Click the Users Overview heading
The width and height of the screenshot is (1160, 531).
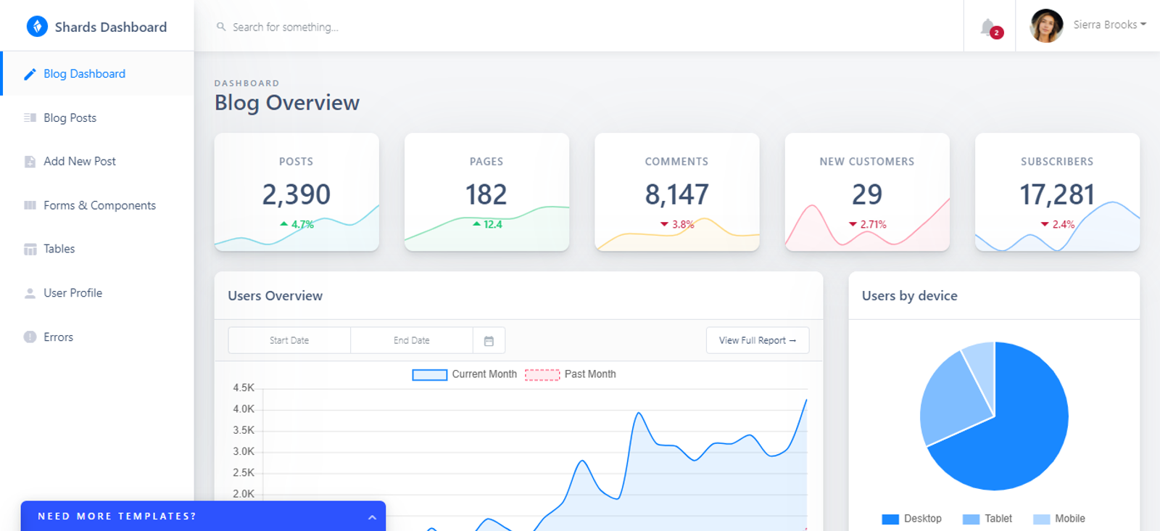tap(275, 296)
